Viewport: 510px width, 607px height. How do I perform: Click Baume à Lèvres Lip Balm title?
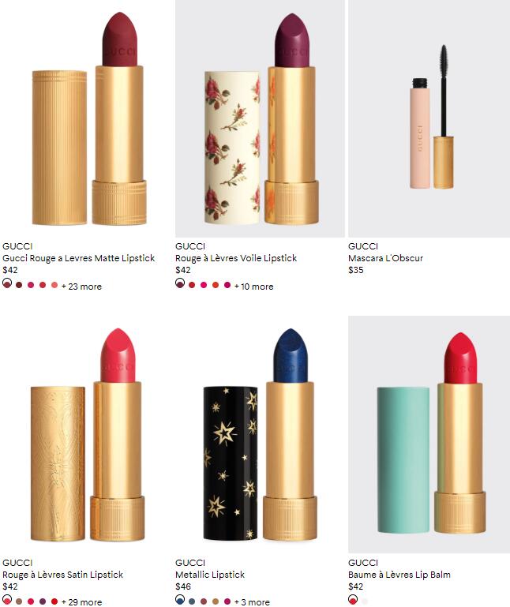click(399, 575)
